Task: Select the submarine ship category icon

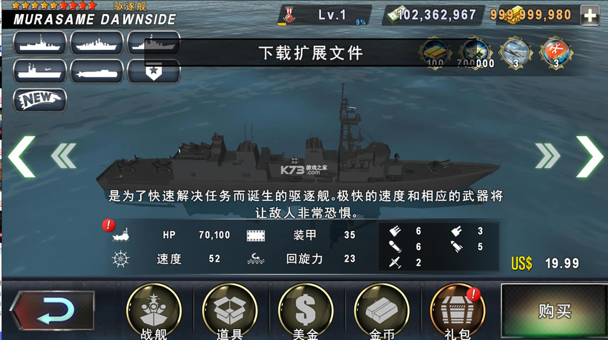Action: point(97,71)
